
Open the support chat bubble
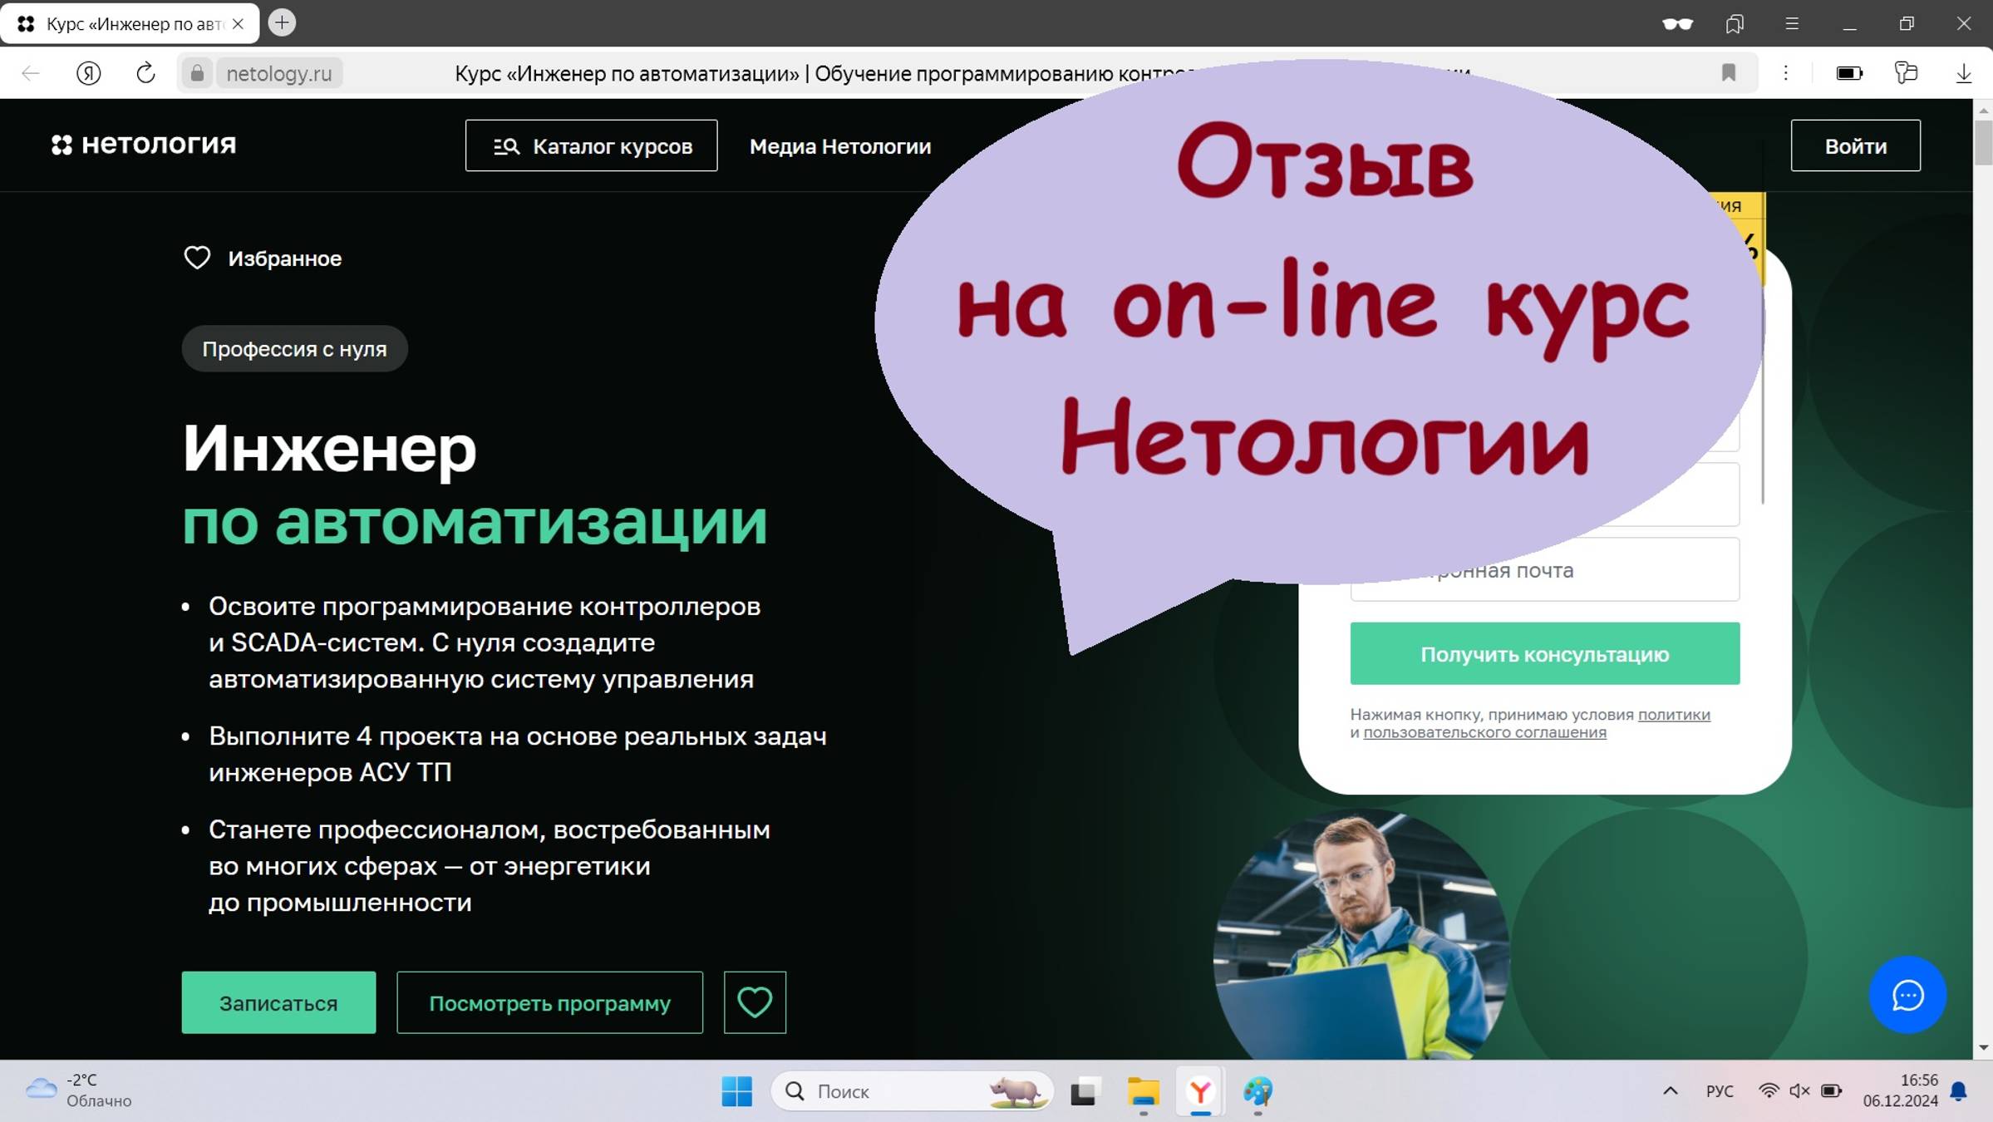pyautogui.click(x=1907, y=995)
